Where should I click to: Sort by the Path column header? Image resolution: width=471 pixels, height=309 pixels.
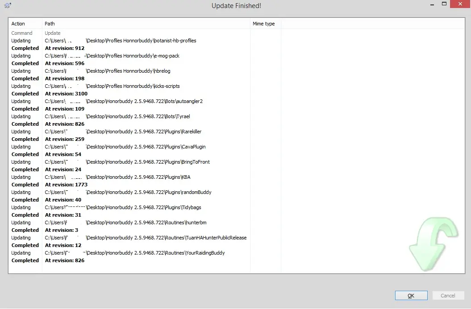146,24
